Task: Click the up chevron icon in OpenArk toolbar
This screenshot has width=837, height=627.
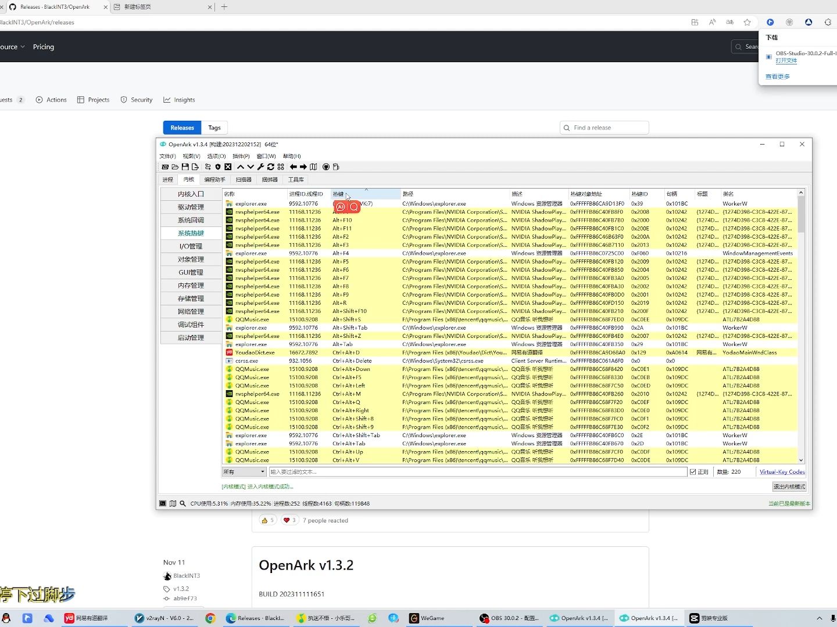Action: click(x=241, y=167)
